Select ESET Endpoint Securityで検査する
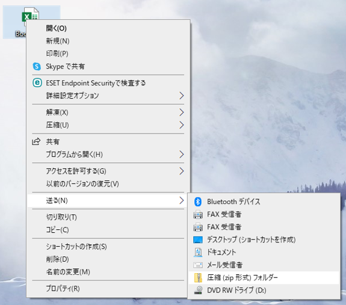 pyautogui.click(x=108, y=83)
